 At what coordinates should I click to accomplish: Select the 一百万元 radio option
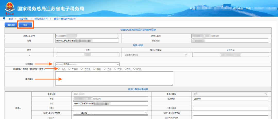coord(82,69)
